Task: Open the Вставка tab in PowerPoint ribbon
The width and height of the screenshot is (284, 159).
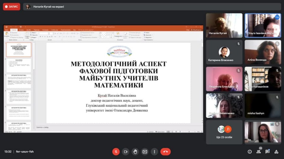Action: click(x=21, y=30)
